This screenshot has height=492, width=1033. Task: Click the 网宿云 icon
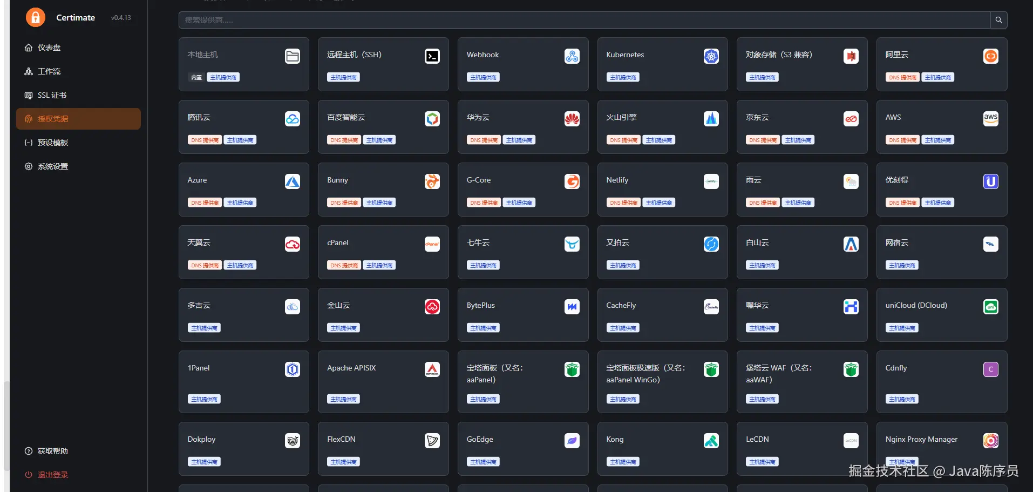click(991, 244)
